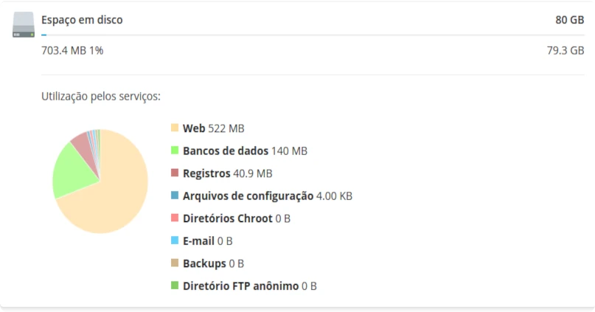Click the 80 GB total capacity label
The width and height of the screenshot is (595, 312).
point(570,20)
